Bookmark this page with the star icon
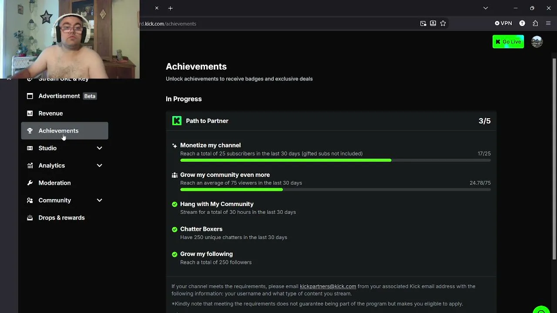Image resolution: width=557 pixels, height=313 pixels. (x=443, y=23)
